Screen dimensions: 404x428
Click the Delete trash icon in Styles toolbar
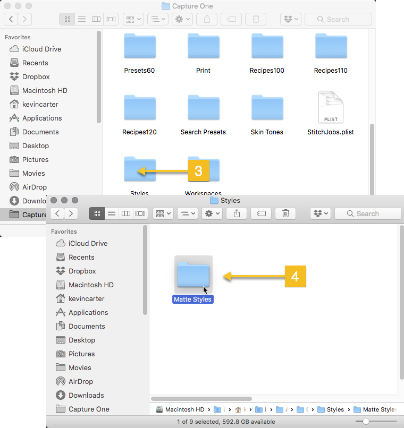pyautogui.click(x=285, y=213)
